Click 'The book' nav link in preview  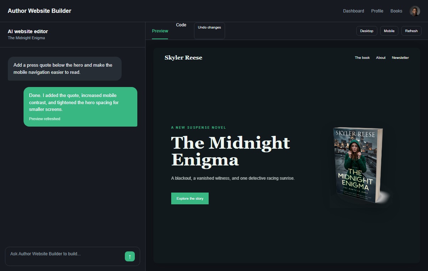pos(362,58)
